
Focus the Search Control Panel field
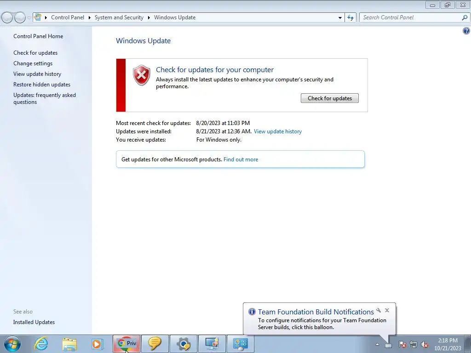[x=414, y=18]
